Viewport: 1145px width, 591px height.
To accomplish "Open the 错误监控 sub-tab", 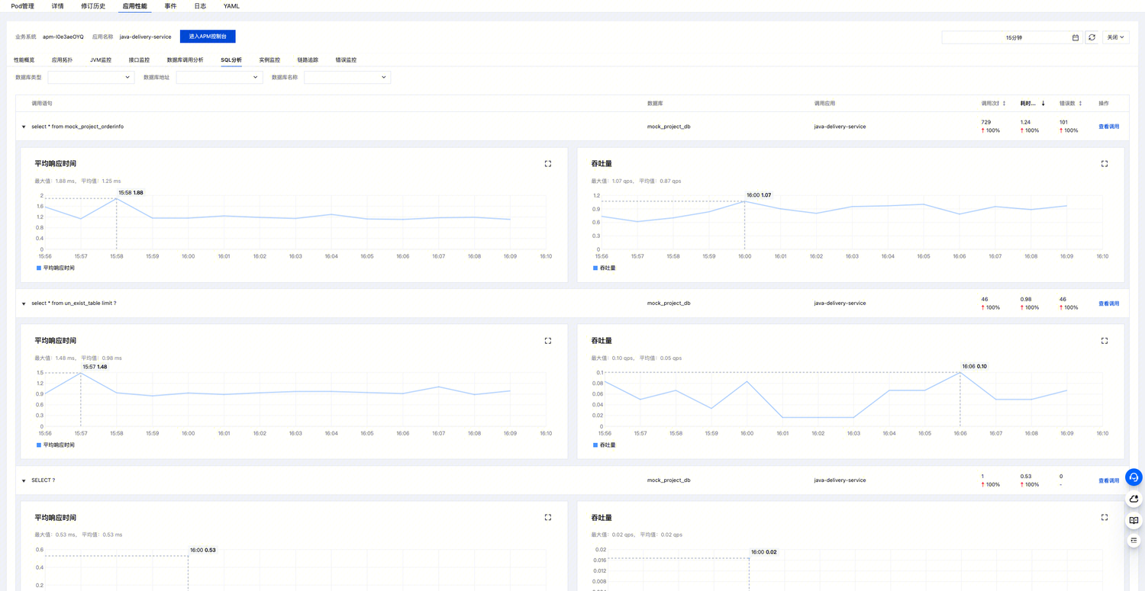I will coord(346,60).
